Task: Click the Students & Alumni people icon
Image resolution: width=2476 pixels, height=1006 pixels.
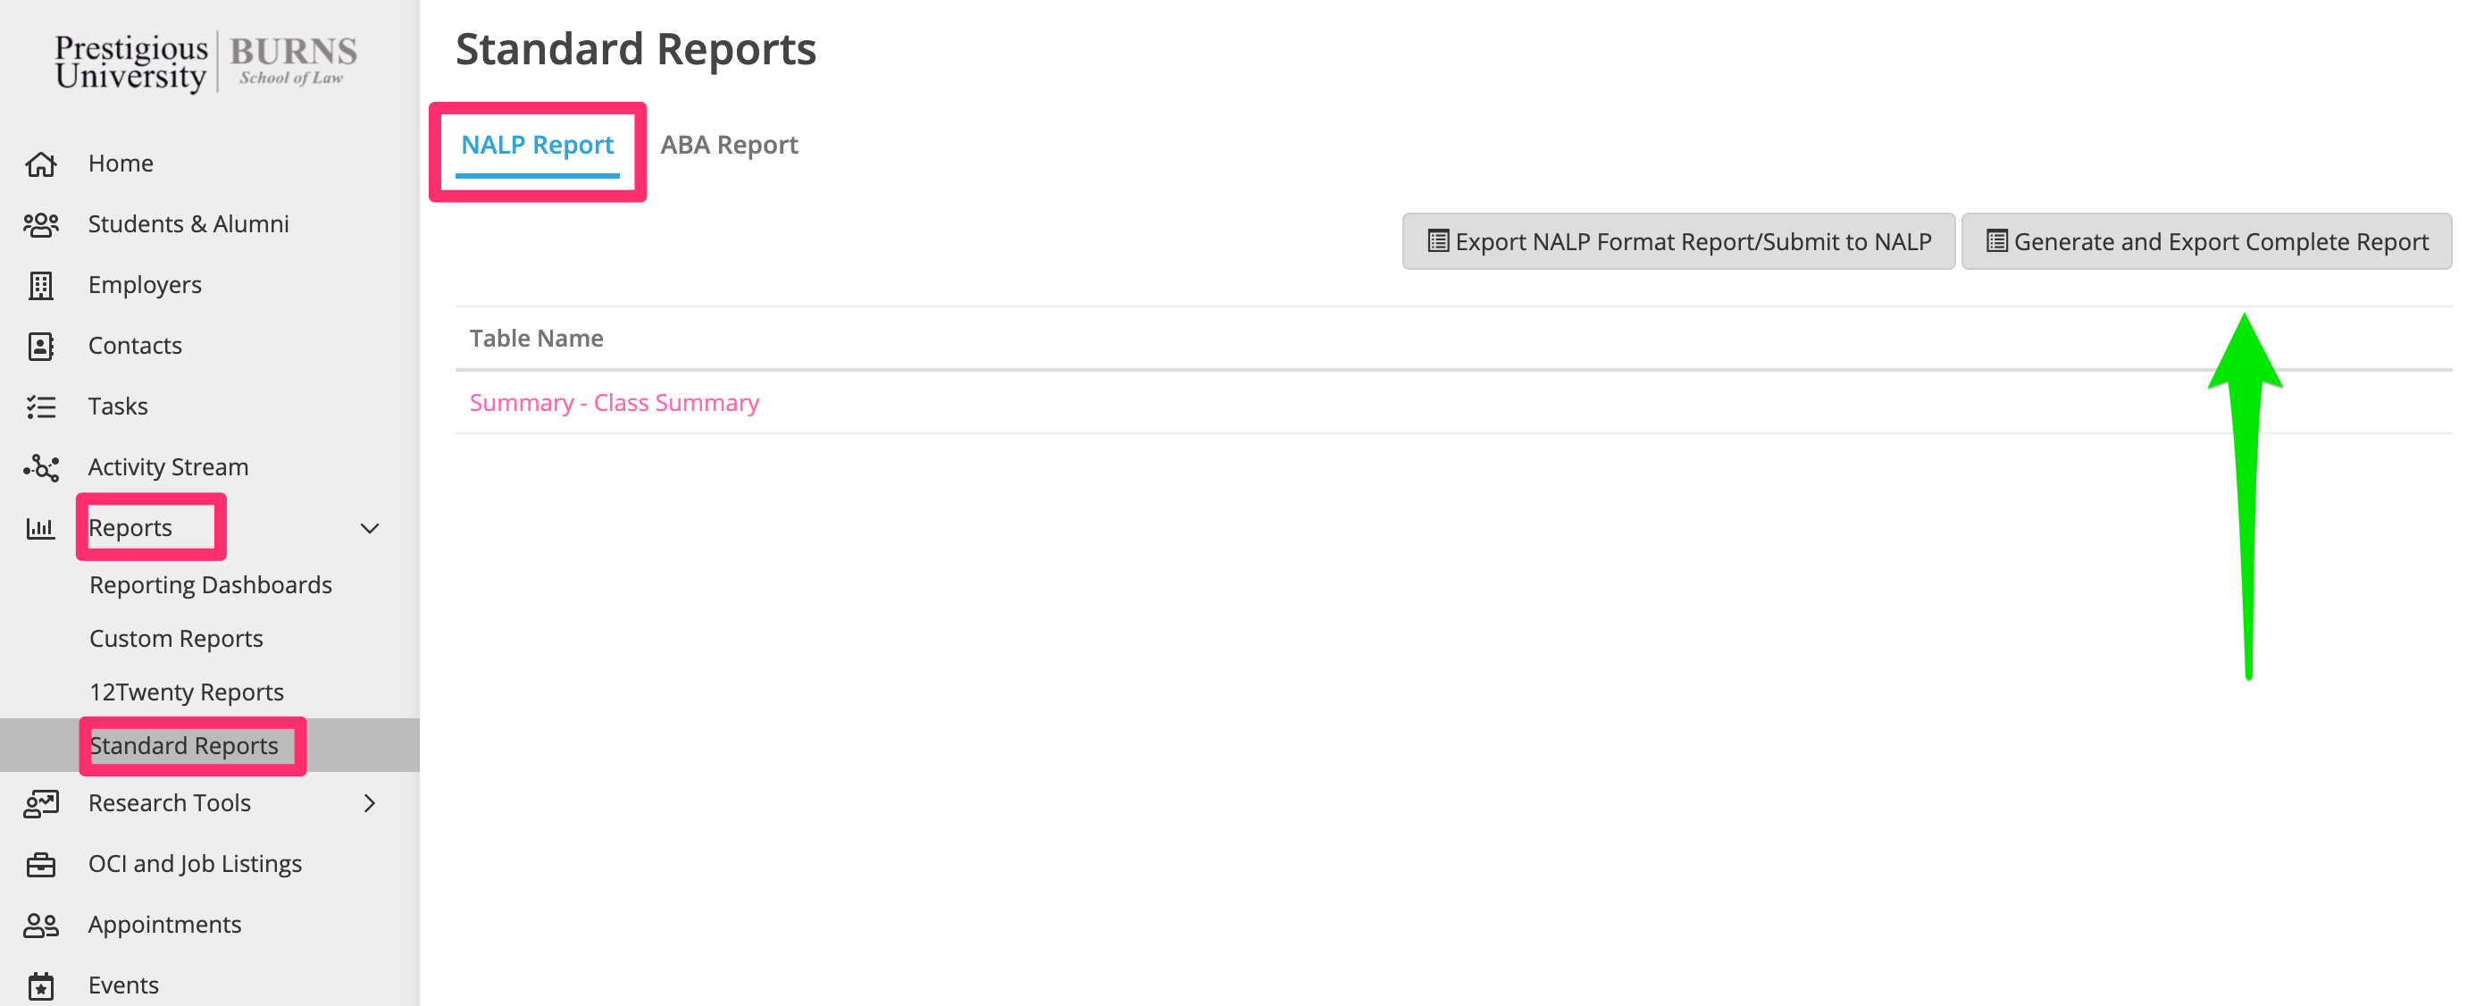Action: coord(40,224)
